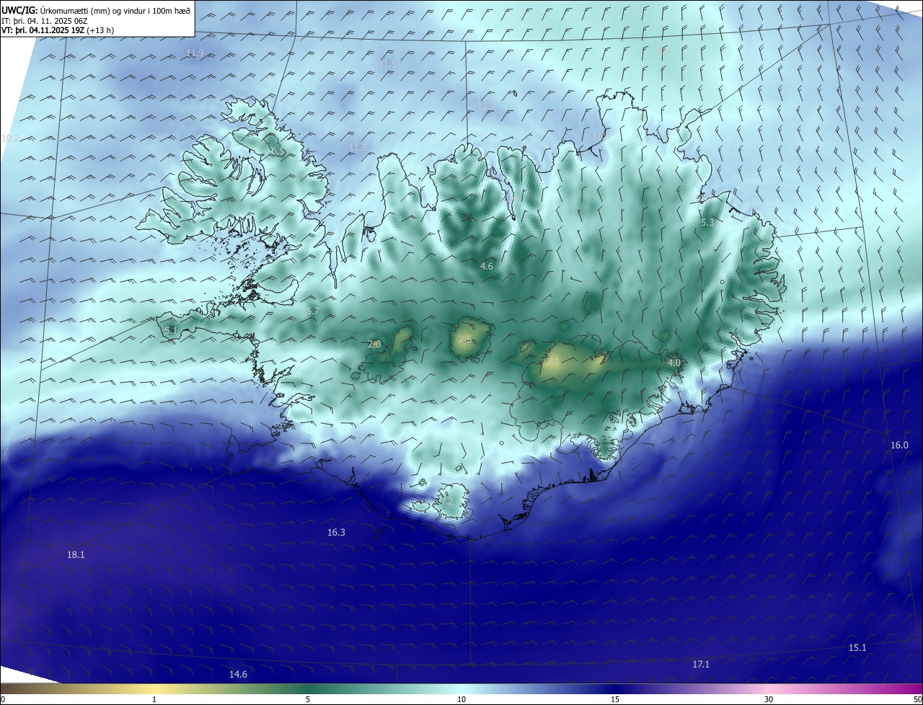Click the 5.3 value label in the east
The image size is (923, 705).
coord(707,223)
